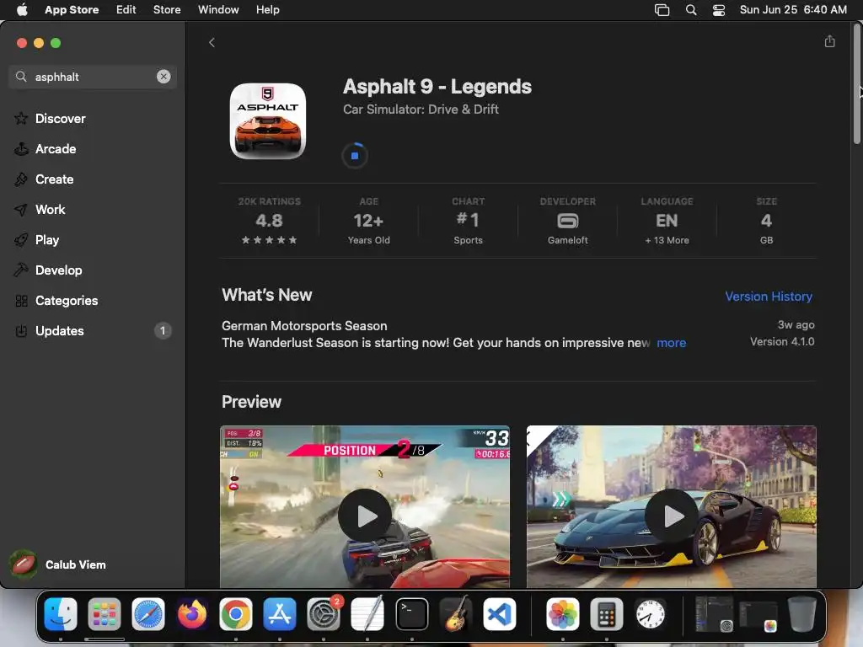Viewport: 863px width, 647px height.
Task: Click the vertical scrollbar of the page
Action: [x=856, y=84]
